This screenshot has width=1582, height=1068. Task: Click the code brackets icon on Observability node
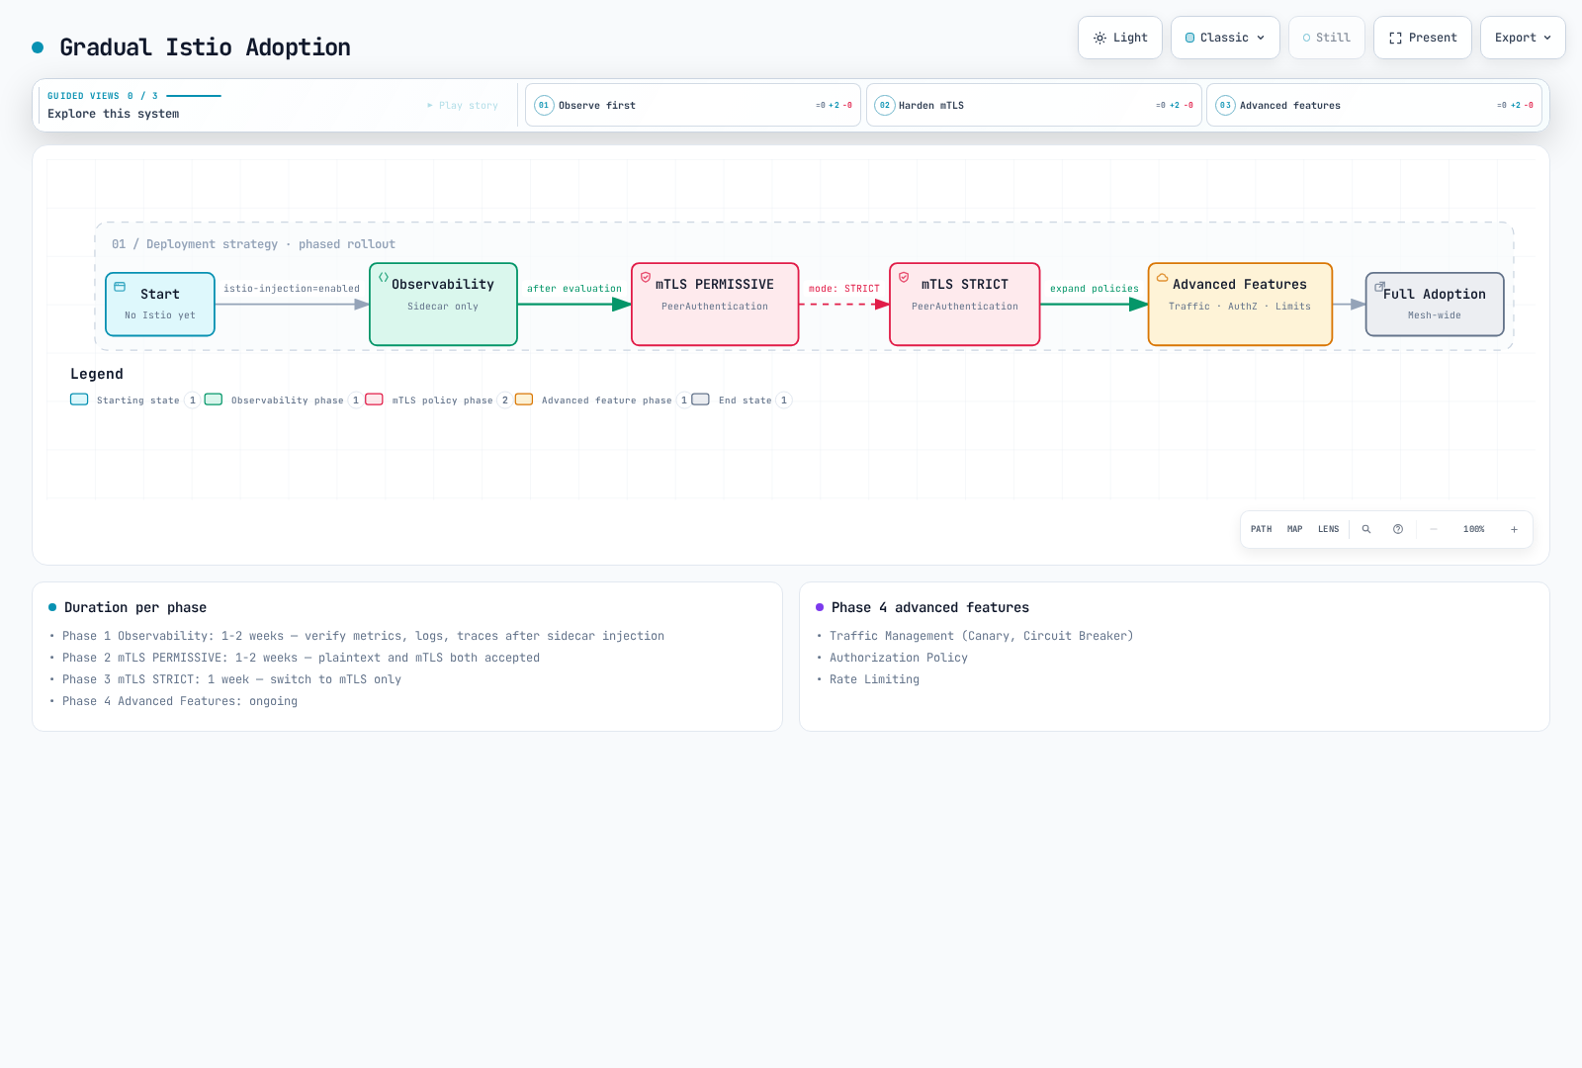[384, 278]
